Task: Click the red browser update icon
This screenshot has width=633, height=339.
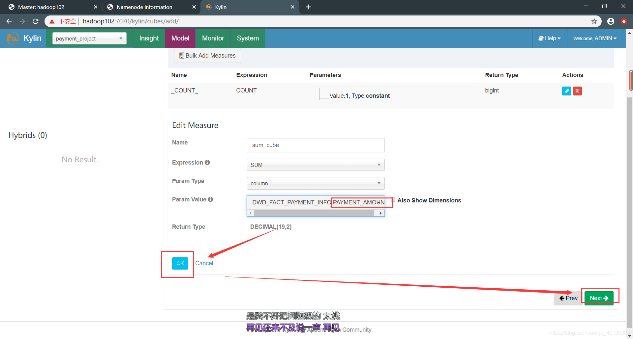Action: (x=624, y=21)
